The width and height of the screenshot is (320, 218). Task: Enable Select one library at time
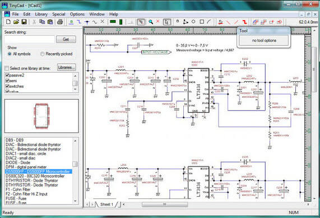pyautogui.click(x=7, y=68)
